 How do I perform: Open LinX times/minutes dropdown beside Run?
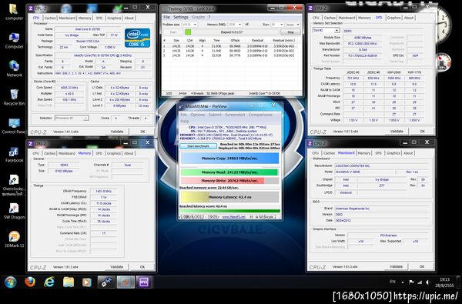pyautogui.click(x=293, y=25)
